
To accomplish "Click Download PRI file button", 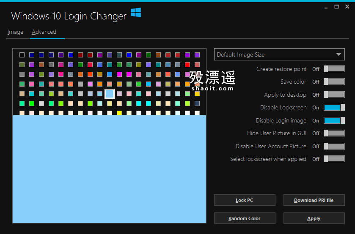I will coord(314,200).
